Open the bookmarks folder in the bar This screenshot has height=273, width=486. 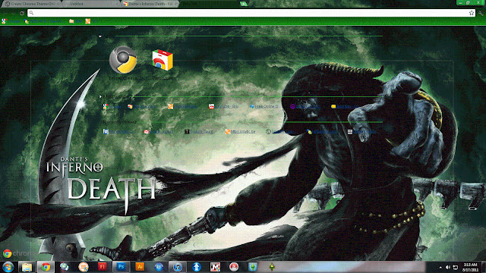point(75,21)
